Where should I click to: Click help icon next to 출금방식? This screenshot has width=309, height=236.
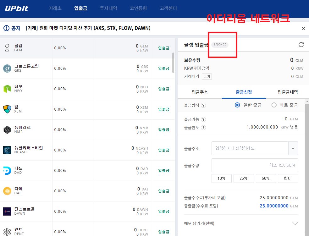(x=203, y=105)
